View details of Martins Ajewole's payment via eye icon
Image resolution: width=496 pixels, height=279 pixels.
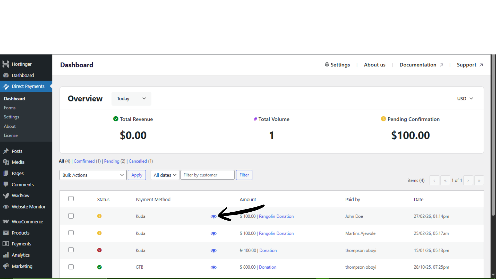tap(214, 234)
